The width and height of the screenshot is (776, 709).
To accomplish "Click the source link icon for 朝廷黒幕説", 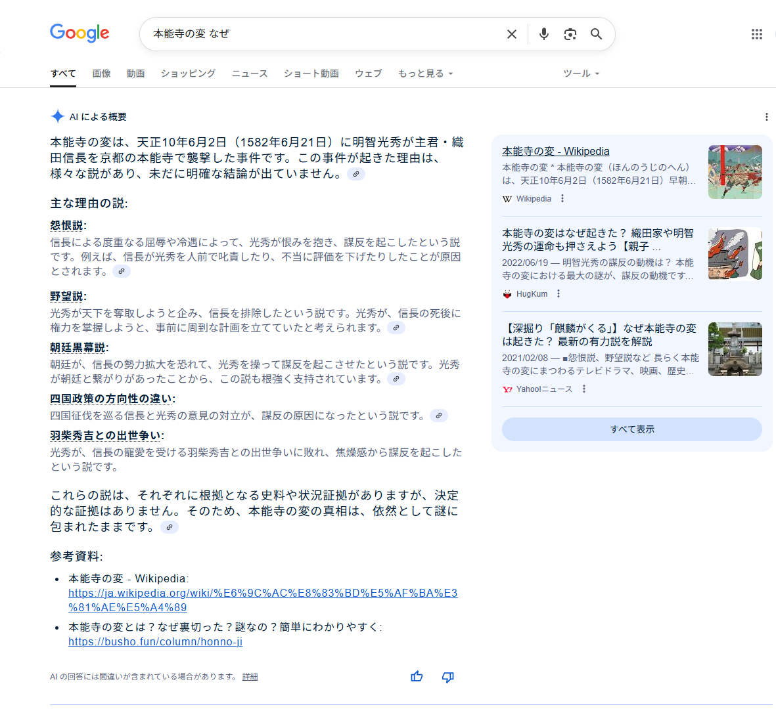I will tap(396, 379).
